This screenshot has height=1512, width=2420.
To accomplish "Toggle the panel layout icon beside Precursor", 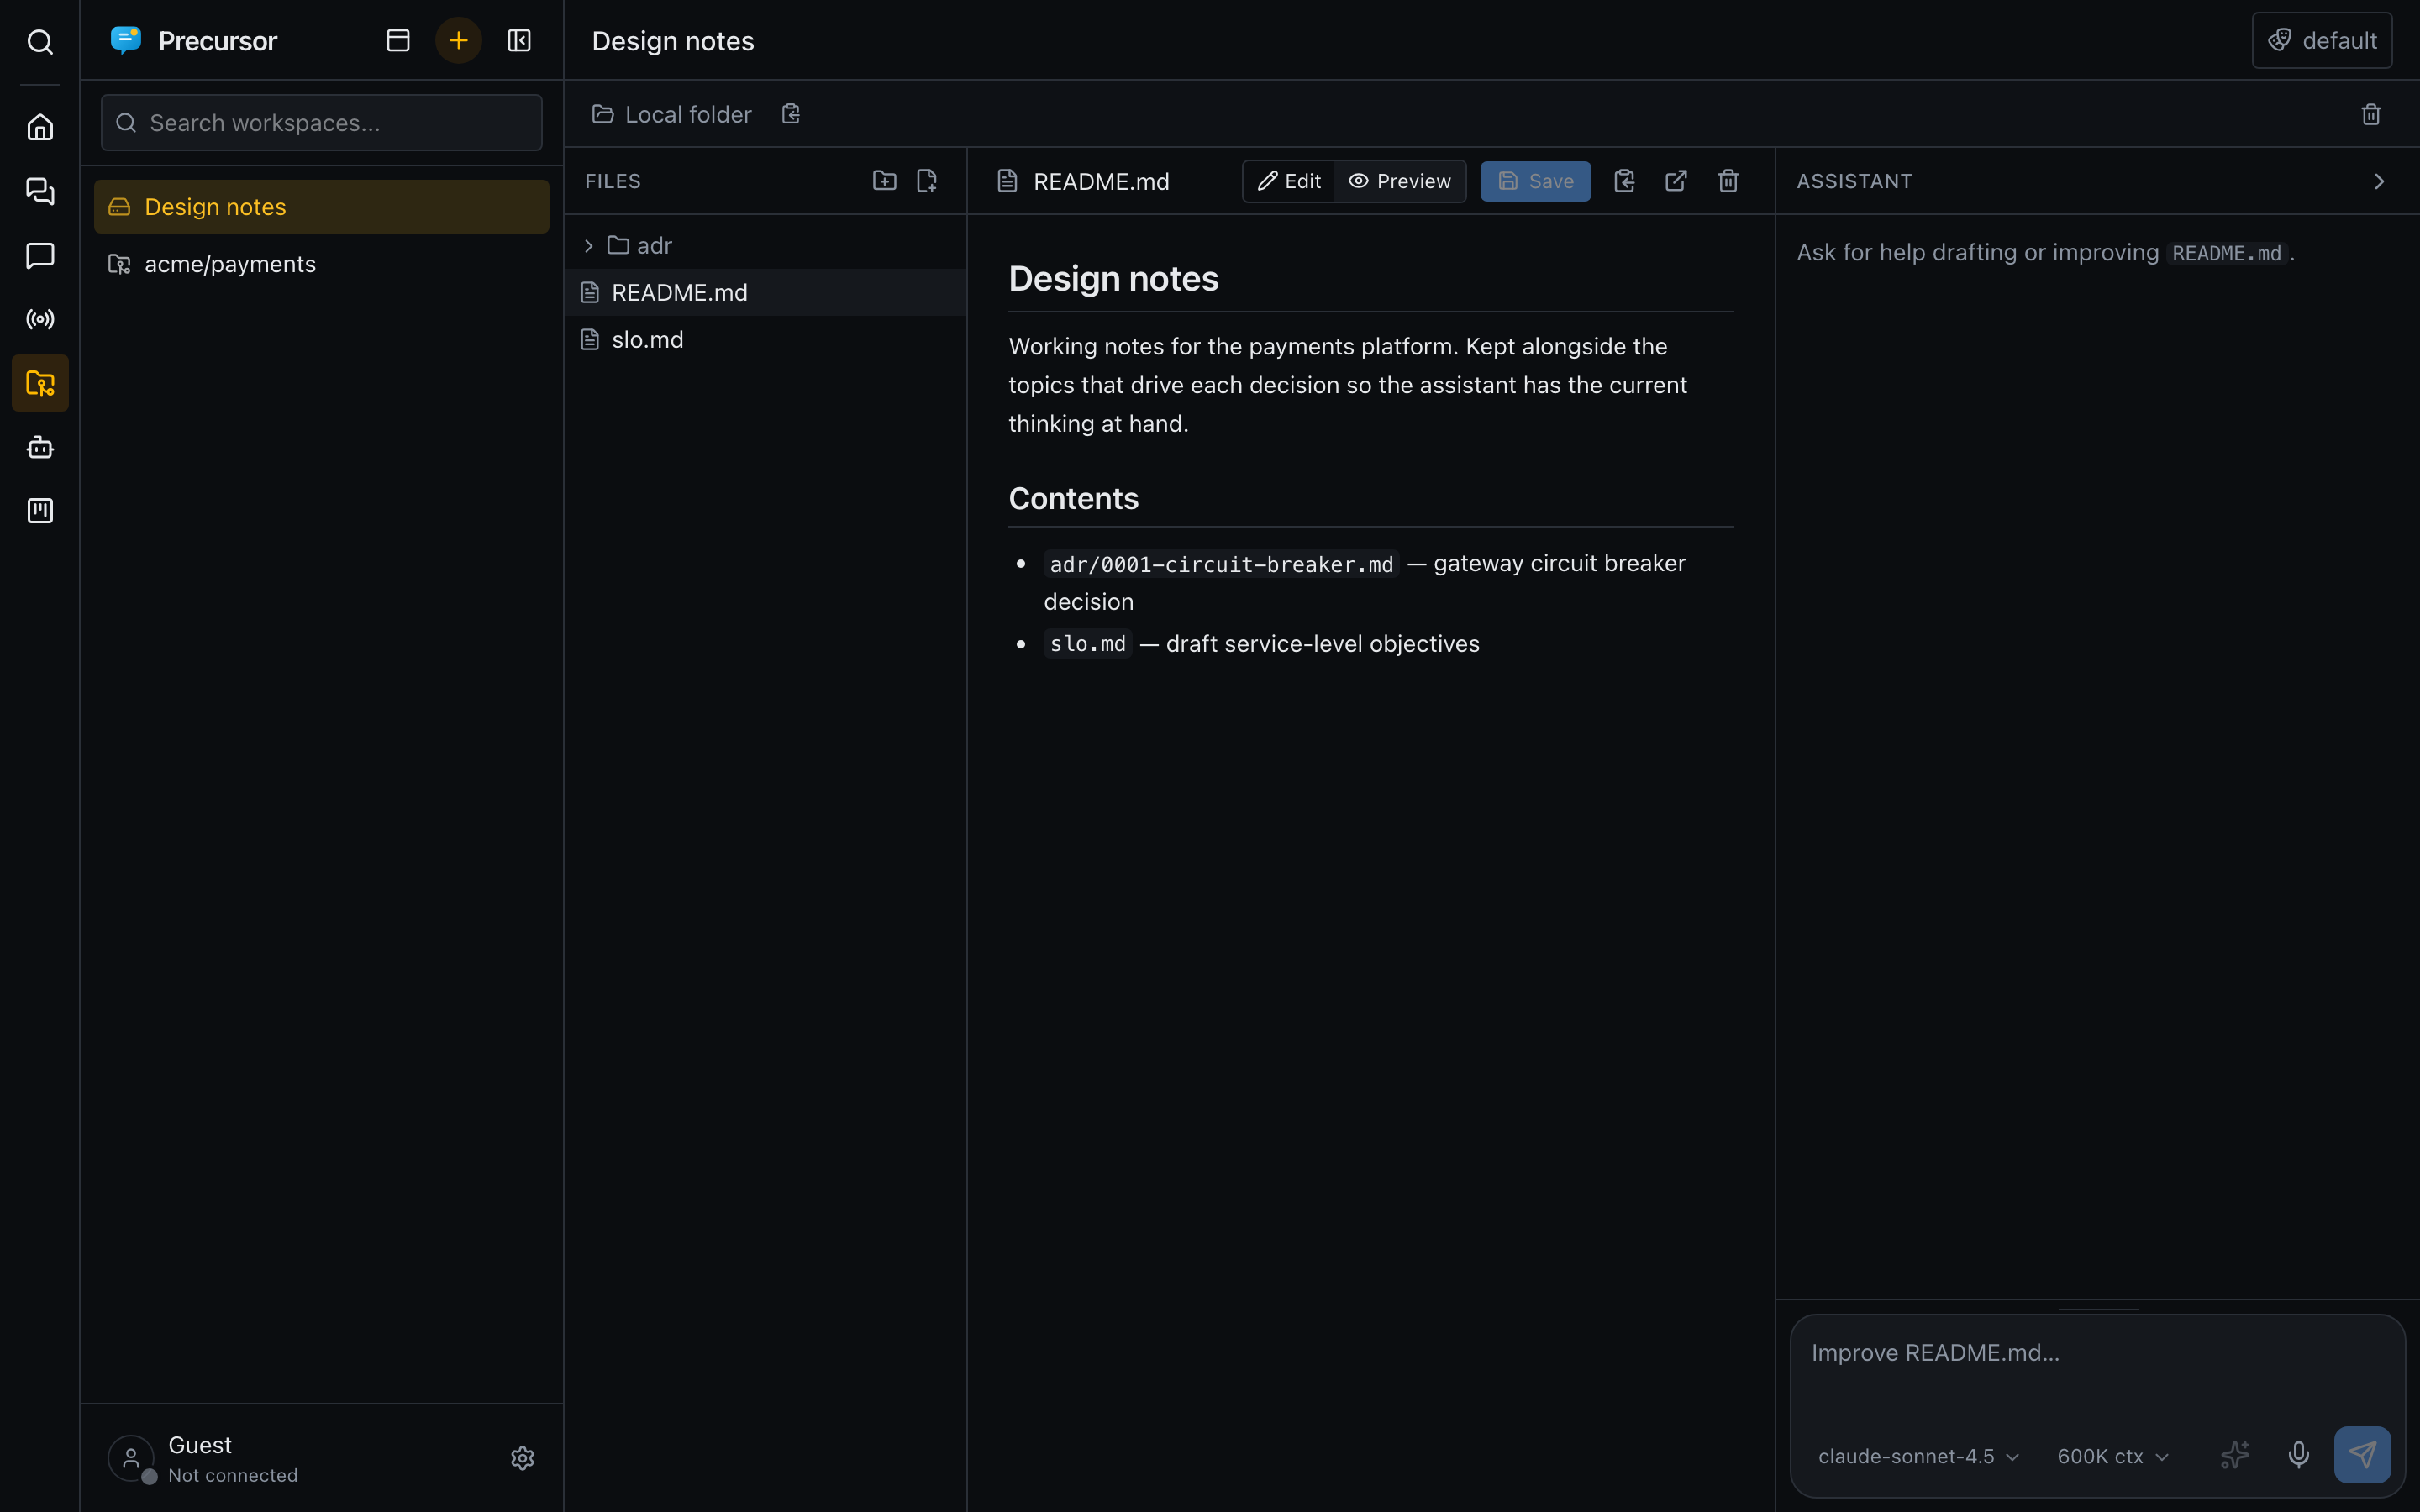I will click(398, 40).
